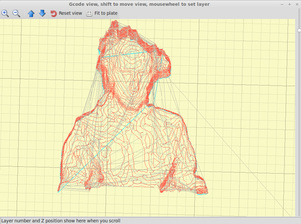Click the zoom in magnifier icon
Image resolution: width=301 pixels, height=224 pixels.
coord(5,13)
